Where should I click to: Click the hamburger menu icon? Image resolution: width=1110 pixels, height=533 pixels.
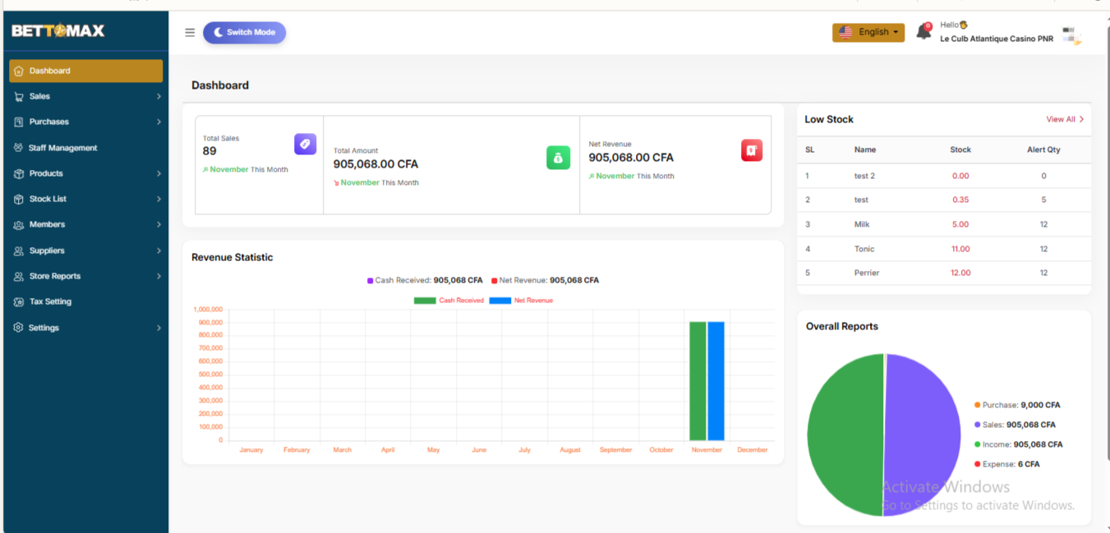[x=190, y=33]
